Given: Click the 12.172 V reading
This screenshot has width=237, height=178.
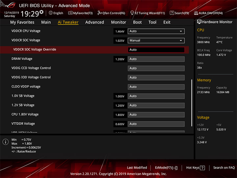Looking at the screenshot, I should pos(203,130).
